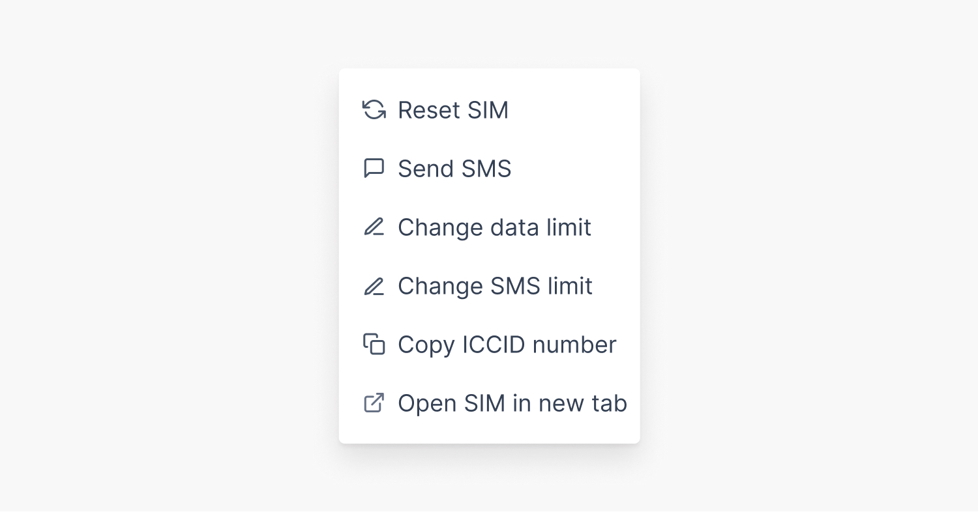Click the pencil icon beside Change SMS limit
Image resolution: width=978 pixels, height=512 pixels.
[374, 286]
